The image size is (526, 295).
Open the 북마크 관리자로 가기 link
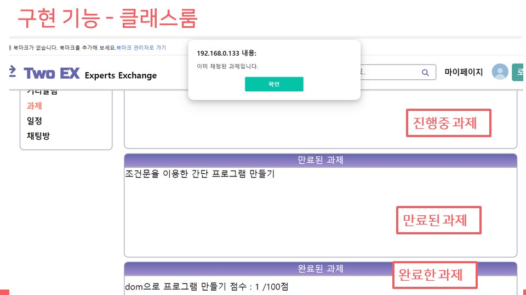(x=141, y=48)
